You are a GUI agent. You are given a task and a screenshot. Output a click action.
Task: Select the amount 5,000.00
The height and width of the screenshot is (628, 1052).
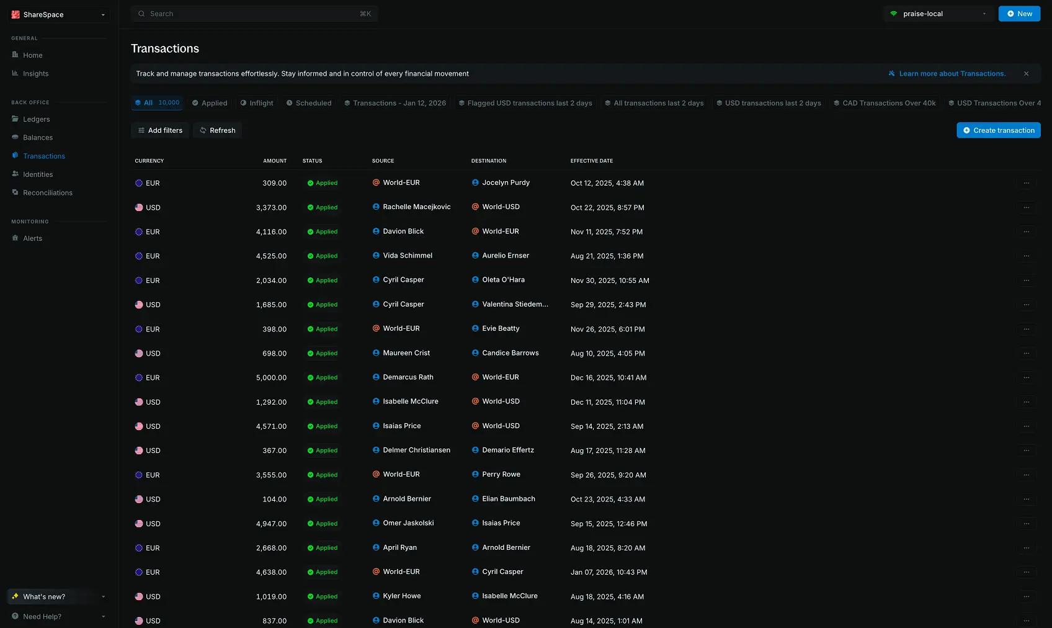271,377
